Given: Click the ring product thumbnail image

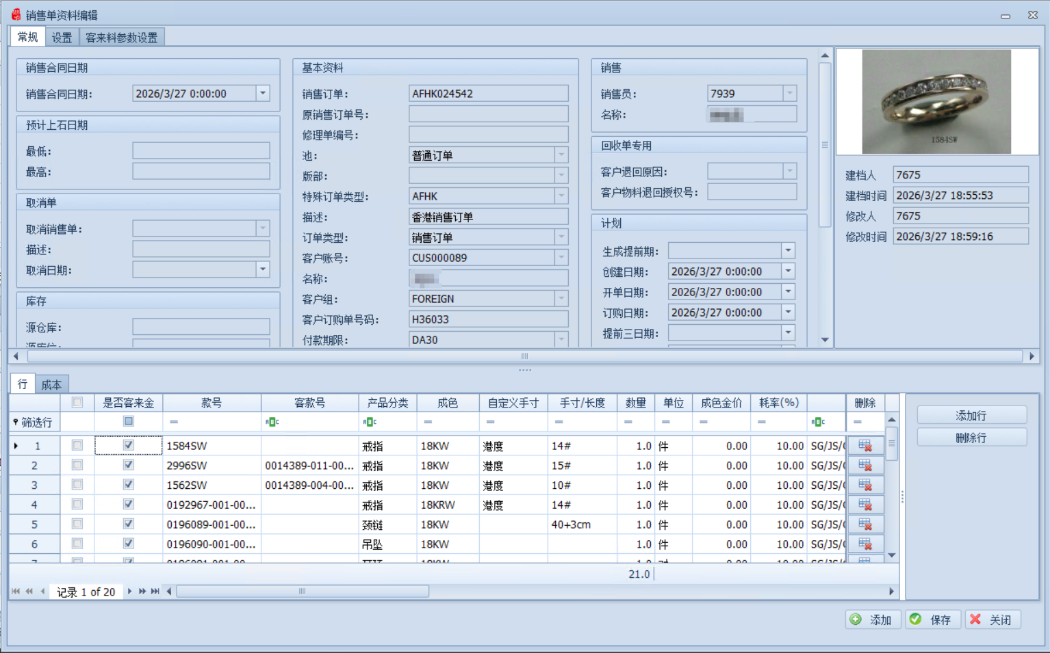Looking at the screenshot, I should (936, 102).
